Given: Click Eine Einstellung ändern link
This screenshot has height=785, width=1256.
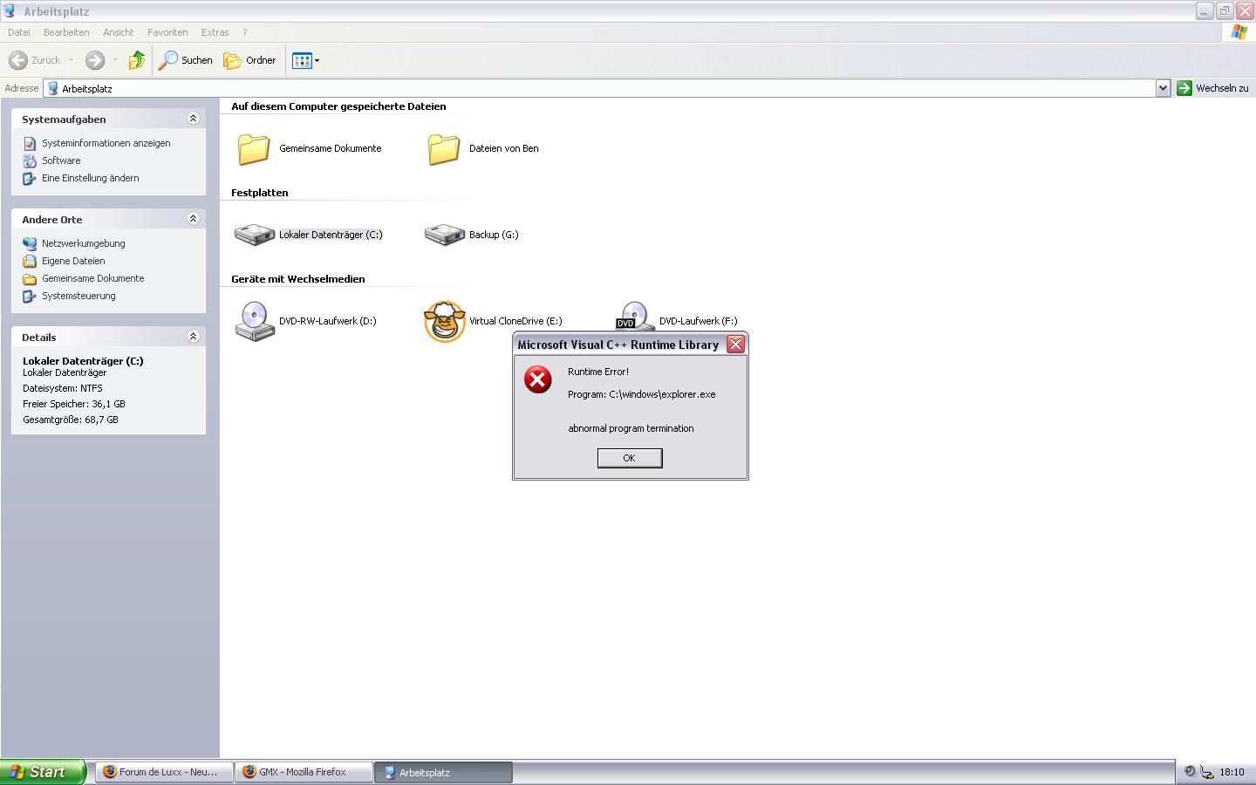Looking at the screenshot, I should [90, 178].
